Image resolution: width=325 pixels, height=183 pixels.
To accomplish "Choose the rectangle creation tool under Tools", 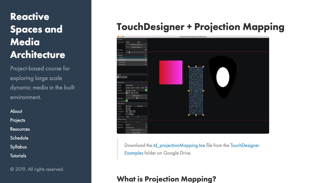I will 123,77.
